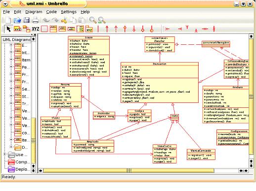The width and height of the screenshot is (256, 191).
Task: Expand the 'Ite...' tree node
Action: click(11, 139)
